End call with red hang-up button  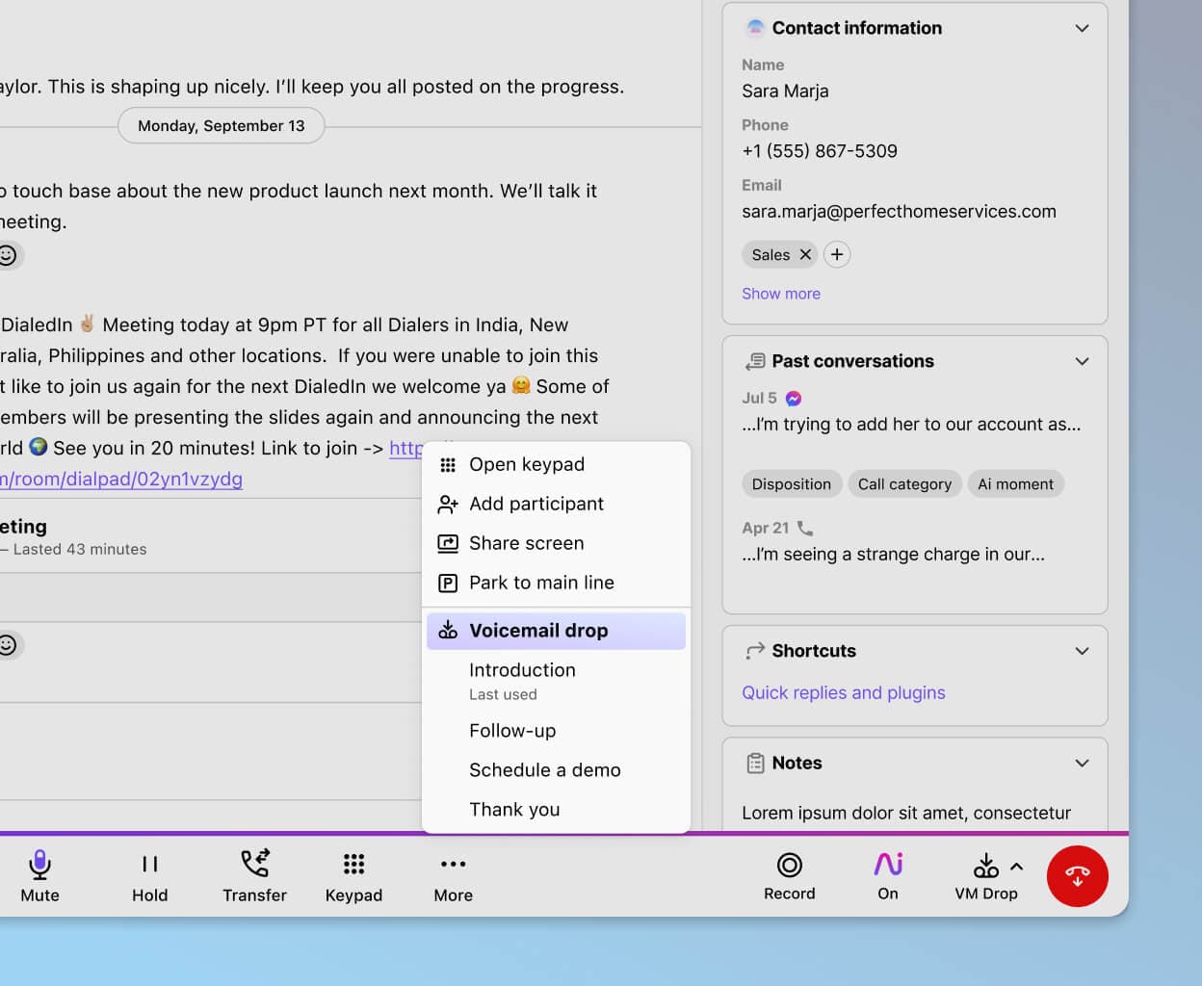point(1077,875)
